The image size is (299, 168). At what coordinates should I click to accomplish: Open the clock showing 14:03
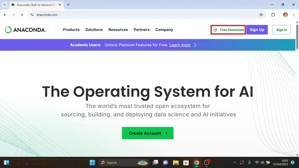281,162
